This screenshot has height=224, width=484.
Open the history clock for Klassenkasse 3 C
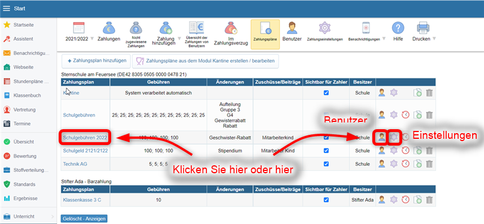tap(405, 200)
